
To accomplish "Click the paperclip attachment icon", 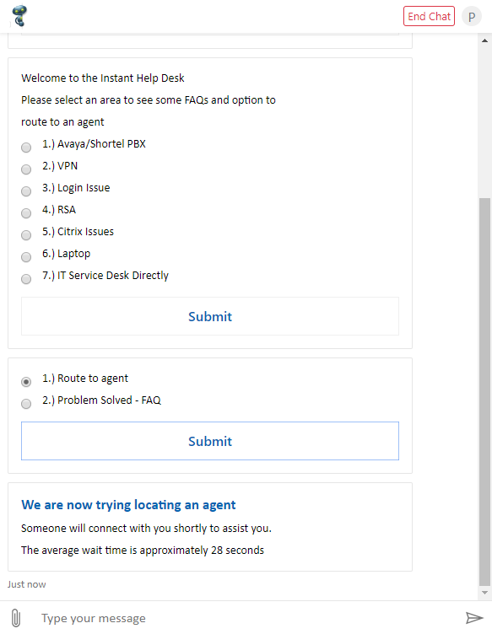I will 16,618.
